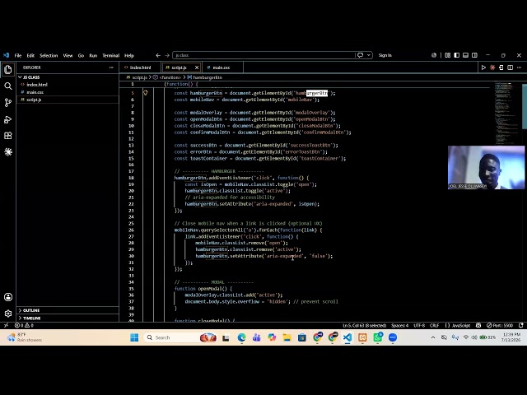527x395 pixels.
Task: Open Explorer views and more actions ellipsis
Action: 111,67
